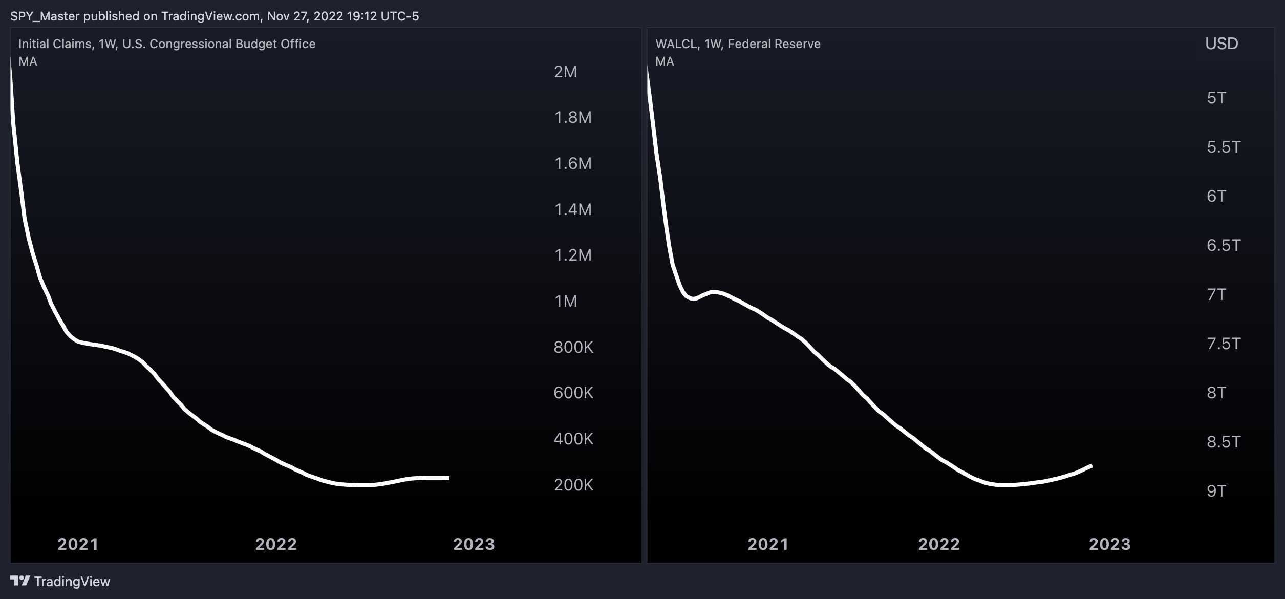Click the 5T axis label on WALCL chart
The width and height of the screenshot is (1285, 599).
(1216, 98)
